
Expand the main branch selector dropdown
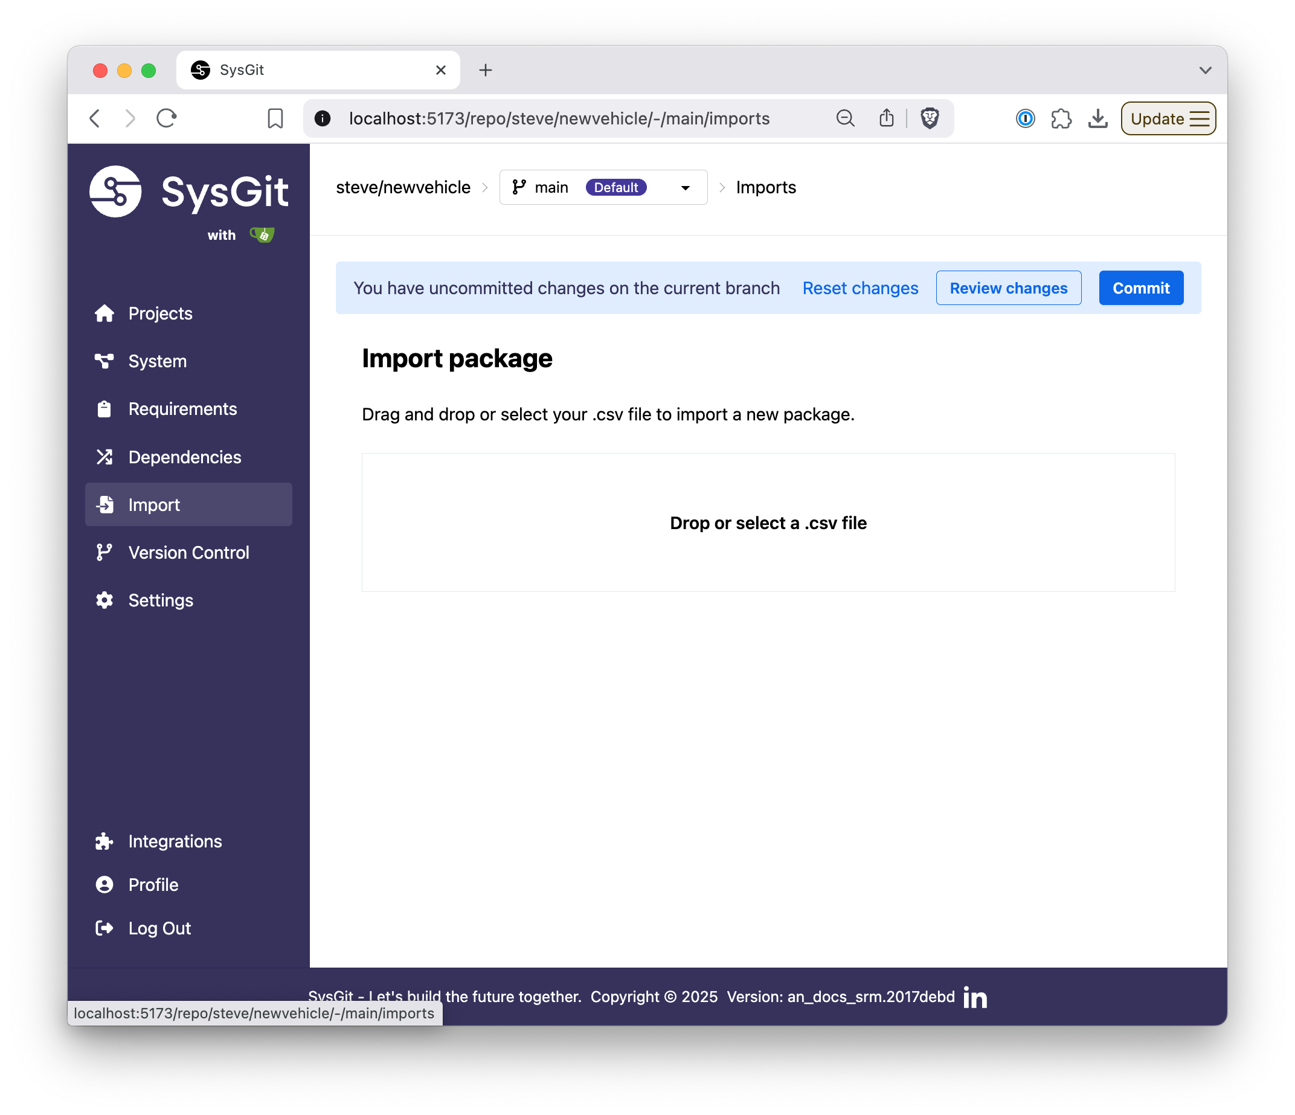pos(686,187)
